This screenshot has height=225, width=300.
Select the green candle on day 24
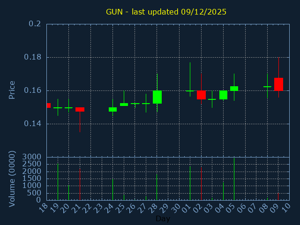pyautogui.click(x=112, y=109)
